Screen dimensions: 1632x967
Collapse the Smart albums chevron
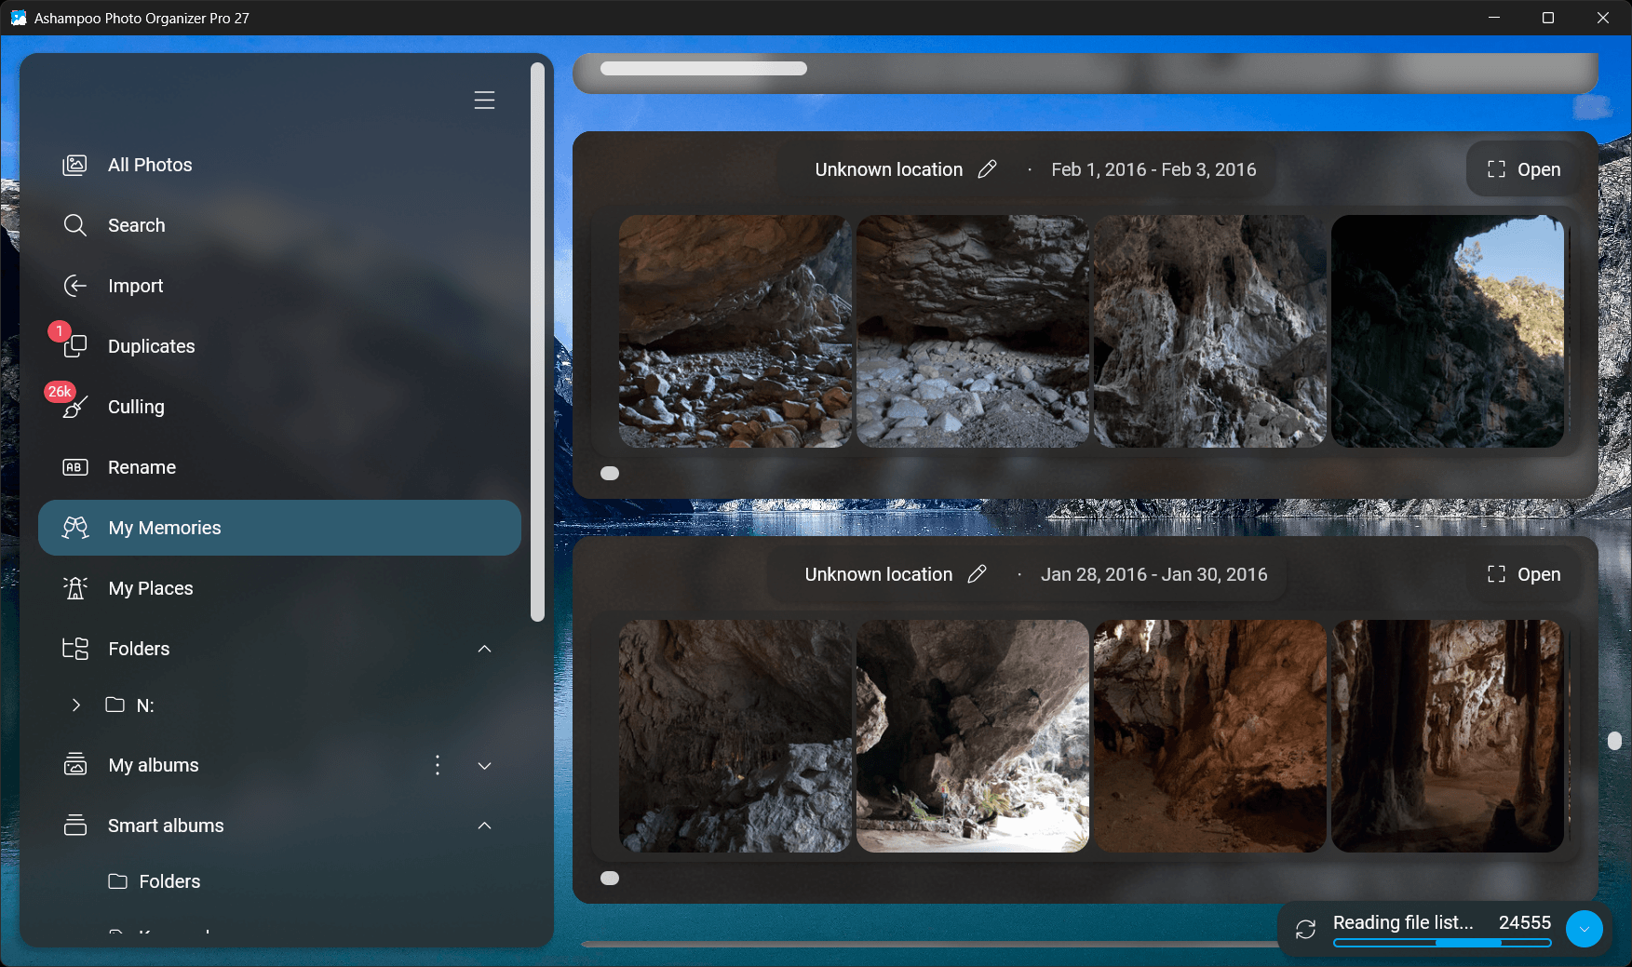coord(484,826)
